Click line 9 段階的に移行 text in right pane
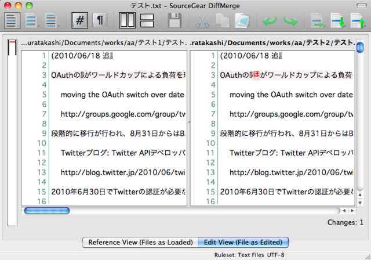Image resolution: width=371 pixels, height=260 pixels. point(286,133)
